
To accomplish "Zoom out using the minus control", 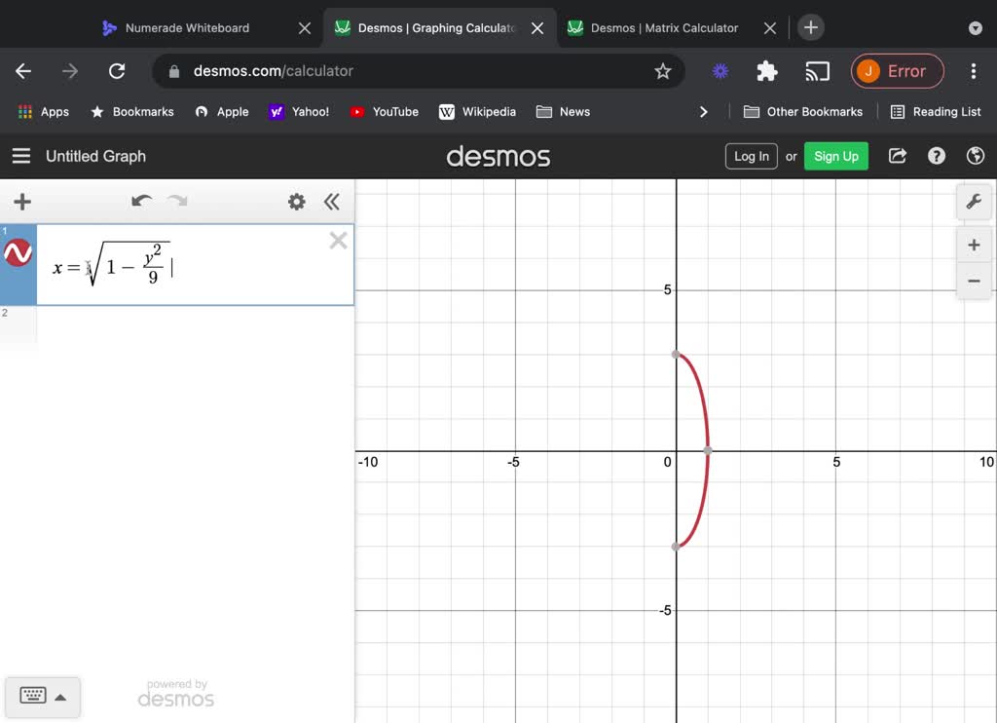I will point(974,281).
